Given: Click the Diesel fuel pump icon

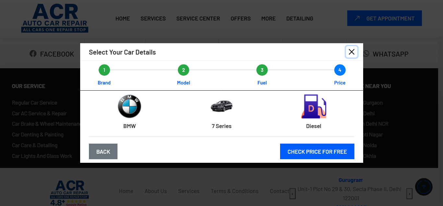Looking at the screenshot, I should 314,106.
